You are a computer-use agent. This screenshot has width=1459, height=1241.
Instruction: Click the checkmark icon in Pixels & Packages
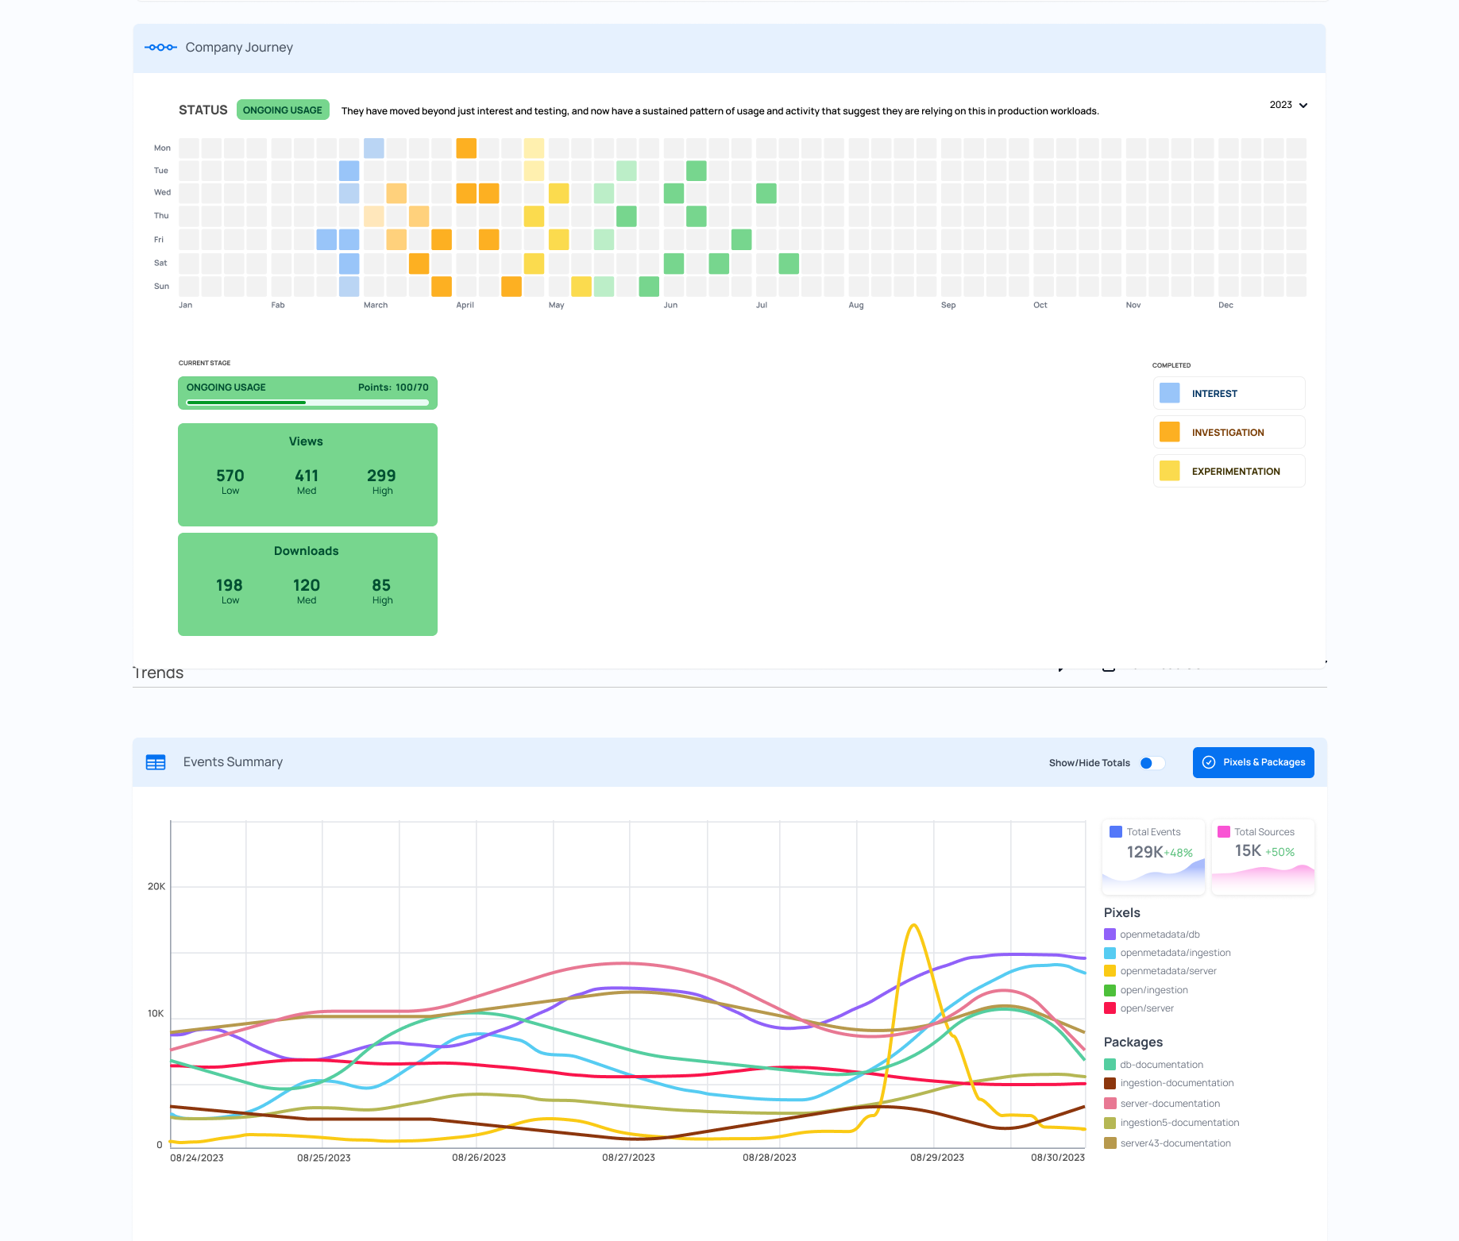(x=1209, y=762)
